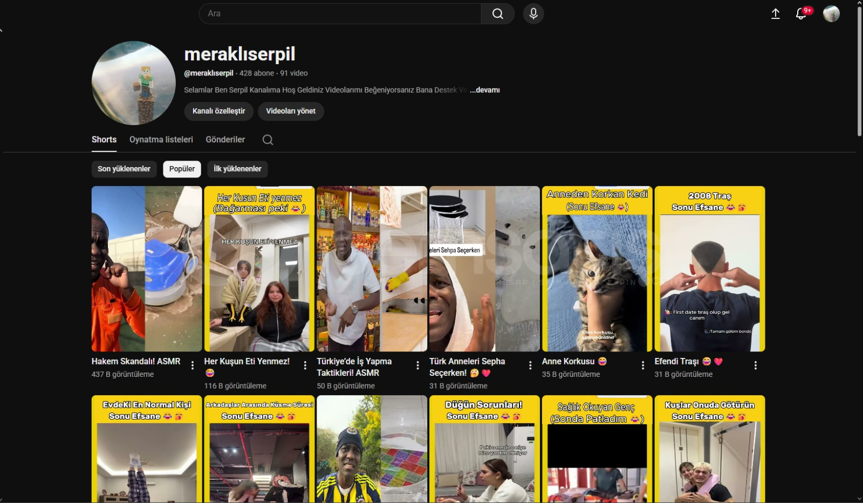The width and height of the screenshot is (863, 503).
Task: Click the @meraklıserpil handle text
Action: pyautogui.click(x=209, y=73)
